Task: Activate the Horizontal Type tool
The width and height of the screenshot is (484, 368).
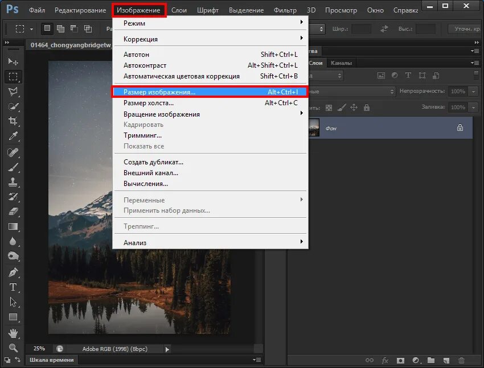Action: coord(13,287)
